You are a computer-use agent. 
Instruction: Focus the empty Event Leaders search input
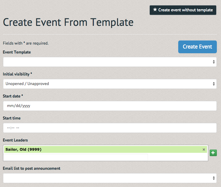click(75, 157)
